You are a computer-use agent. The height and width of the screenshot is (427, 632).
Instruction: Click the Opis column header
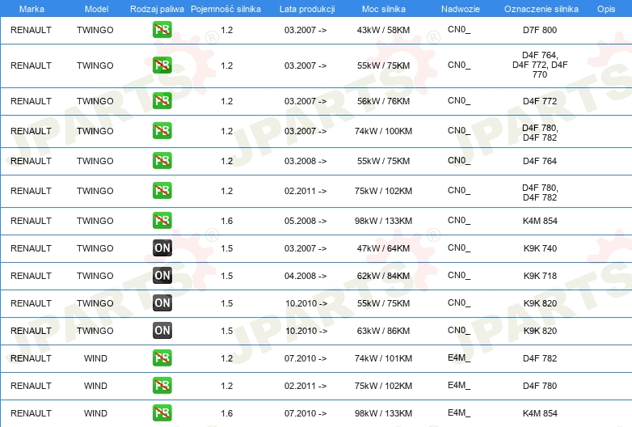[606, 9]
